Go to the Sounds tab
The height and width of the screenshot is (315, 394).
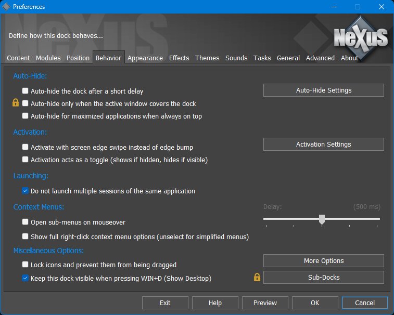[x=236, y=58]
